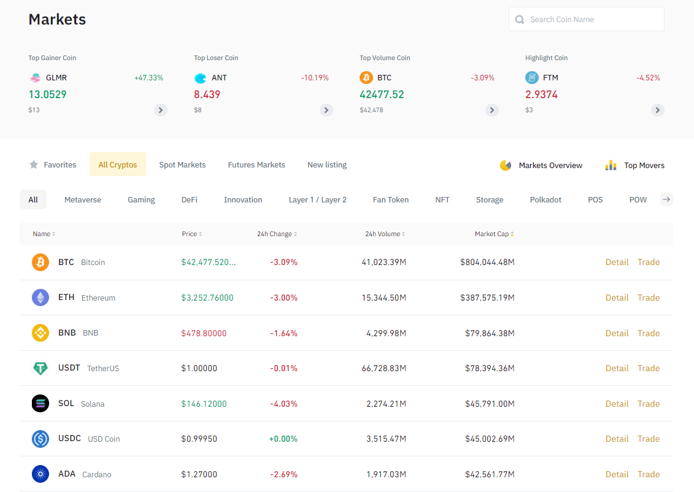This screenshot has height=492, width=694.
Task: Trade USDC from its row
Action: click(x=649, y=439)
